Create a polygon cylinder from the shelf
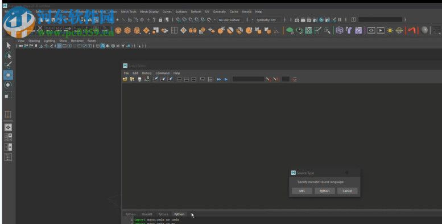 click(137, 30)
